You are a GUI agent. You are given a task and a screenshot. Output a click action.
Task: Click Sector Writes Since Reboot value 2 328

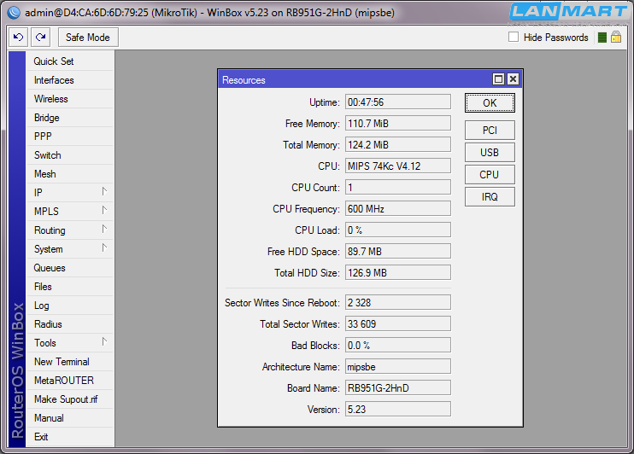coord(398,303)
